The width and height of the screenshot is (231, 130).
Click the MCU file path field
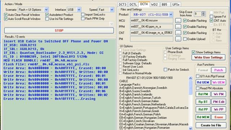coord(152,21)
